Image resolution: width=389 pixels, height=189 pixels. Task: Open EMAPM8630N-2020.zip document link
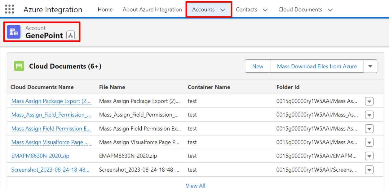pyautogui.click(x=40, y=156)
